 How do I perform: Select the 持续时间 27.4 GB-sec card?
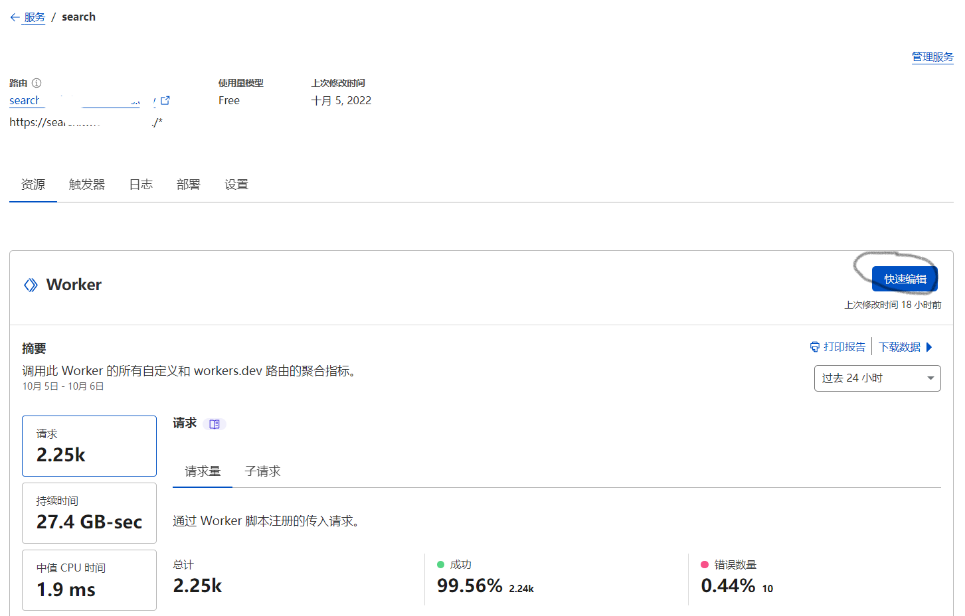click(89, 513)
